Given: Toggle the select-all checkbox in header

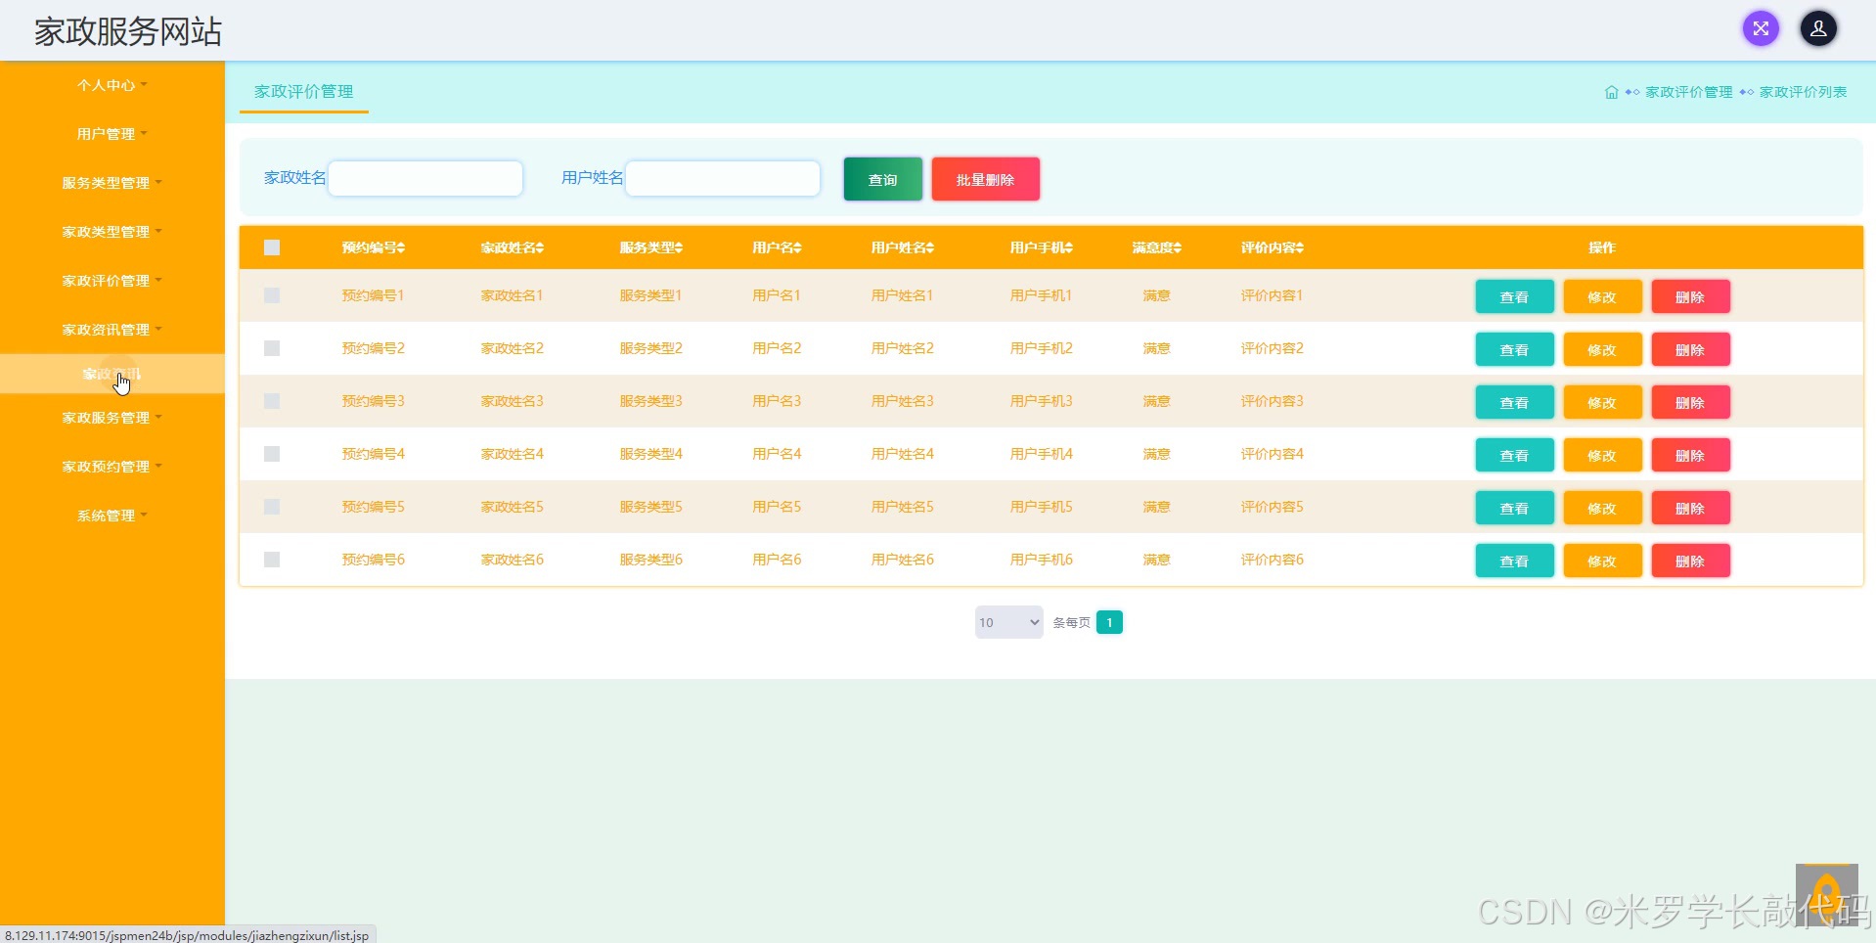Looking at the screenshot, I should pos(272,247).
